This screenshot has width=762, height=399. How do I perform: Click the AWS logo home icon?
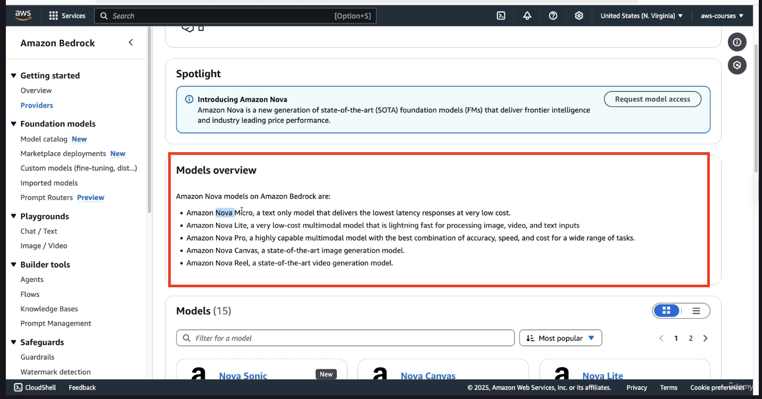(23, 15)
